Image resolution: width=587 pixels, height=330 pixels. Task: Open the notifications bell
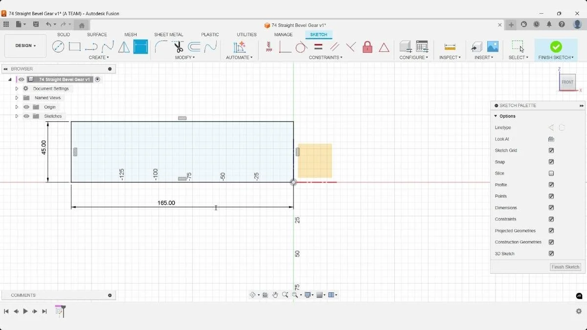pyautogui.click(x=549, y=24)
